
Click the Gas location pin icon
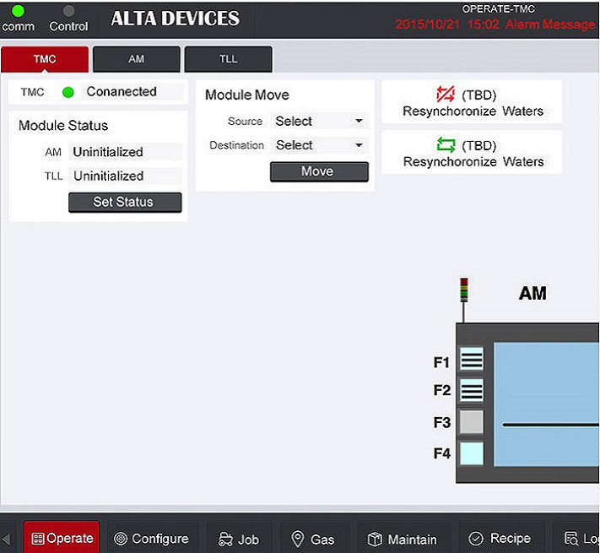[297, 539]
